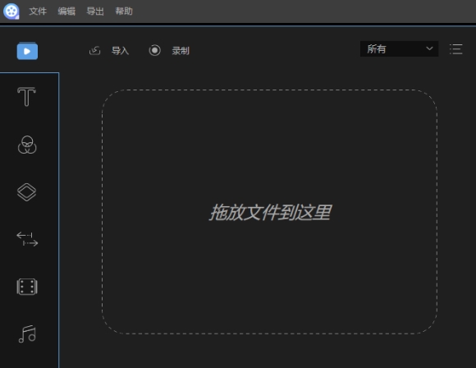The width and height of the screenshot is (476, 368).
Task: Open the 文件 menu
Action: point(38,11)
